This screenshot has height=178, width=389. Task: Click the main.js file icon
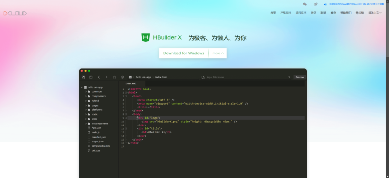89,132
